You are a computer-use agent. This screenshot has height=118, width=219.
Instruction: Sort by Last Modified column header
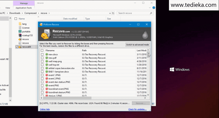click(x=141, y=50)
